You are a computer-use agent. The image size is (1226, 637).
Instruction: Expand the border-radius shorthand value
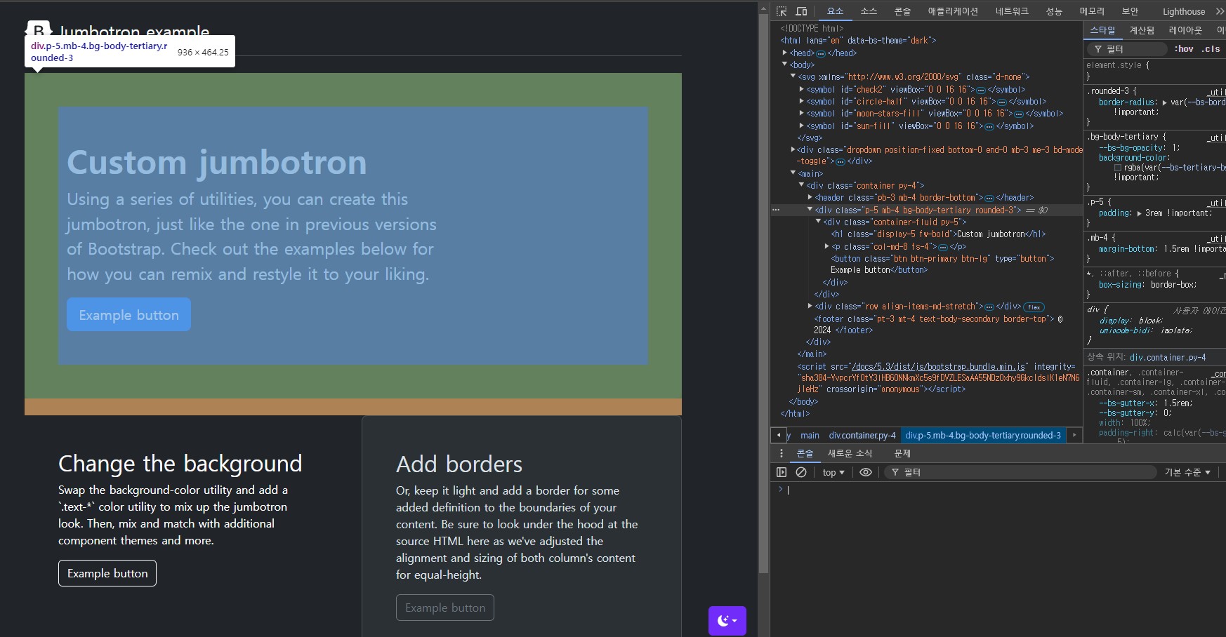coord(1165,102)
